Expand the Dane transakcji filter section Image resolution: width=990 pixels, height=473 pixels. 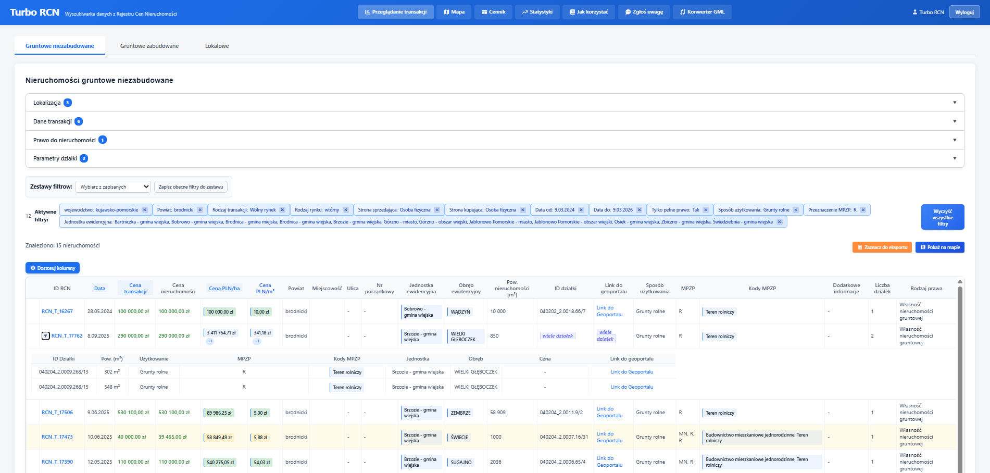[x=495, y=121]
